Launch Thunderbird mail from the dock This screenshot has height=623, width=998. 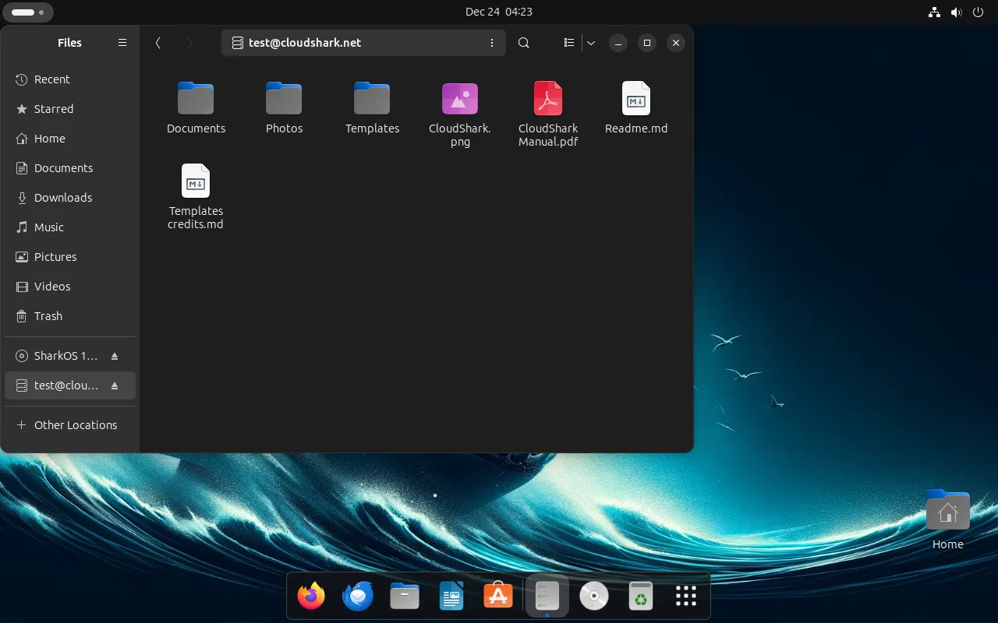point(358,597)
